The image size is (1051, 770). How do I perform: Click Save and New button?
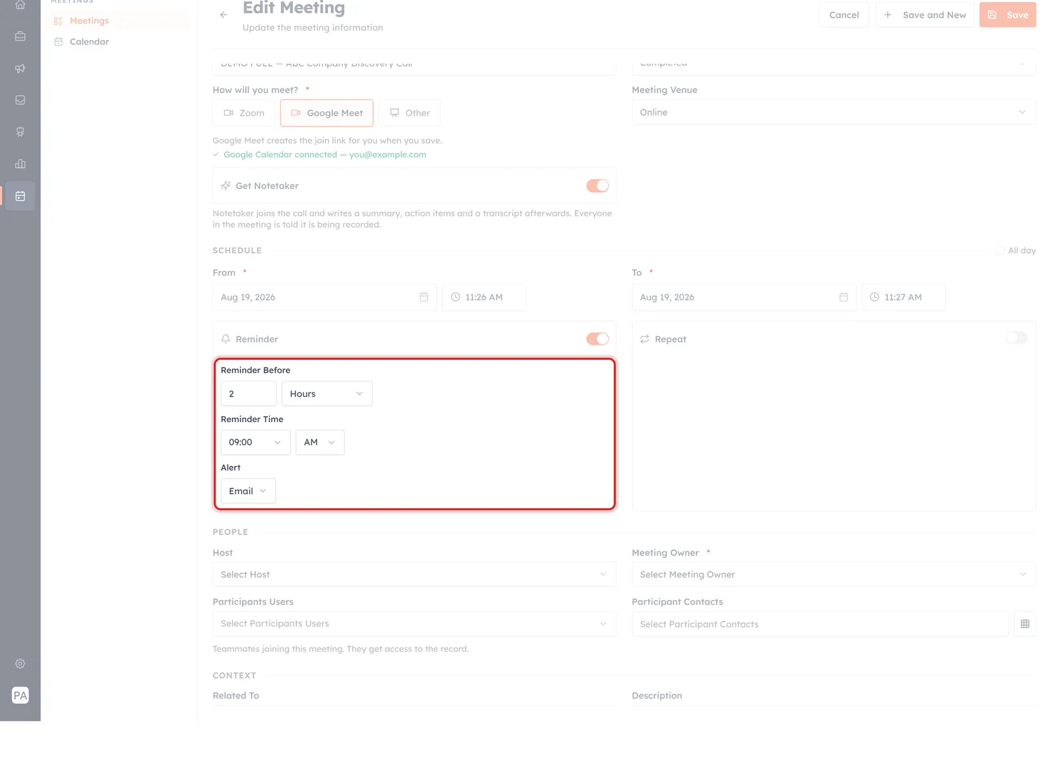925,15
